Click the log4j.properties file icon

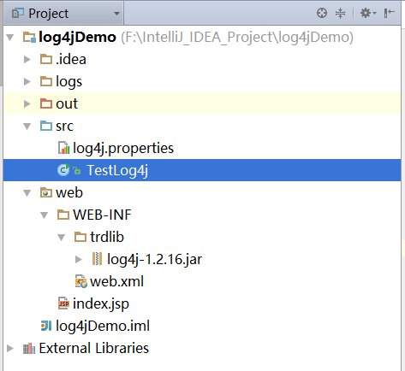pyautogui.click(x=63, y=148)
